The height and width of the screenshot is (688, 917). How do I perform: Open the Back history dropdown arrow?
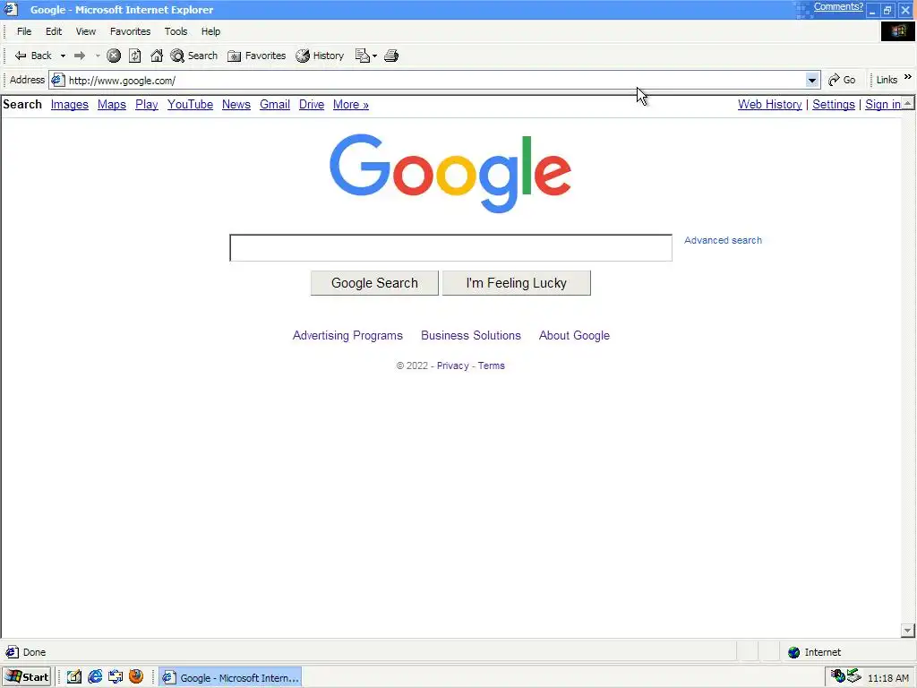[x=63, y=56]
